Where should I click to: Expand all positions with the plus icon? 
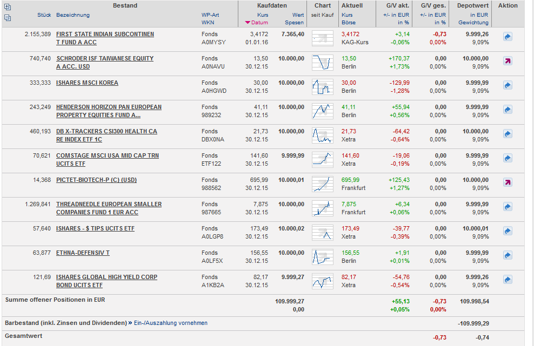(x=7, y=7)
